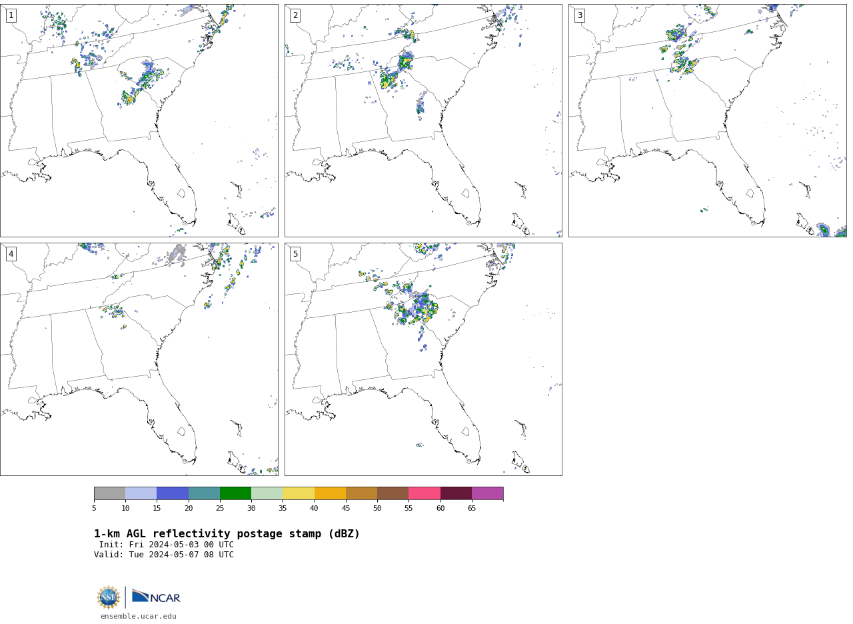Open ensemble member 3 map panel

pos(707,121)
